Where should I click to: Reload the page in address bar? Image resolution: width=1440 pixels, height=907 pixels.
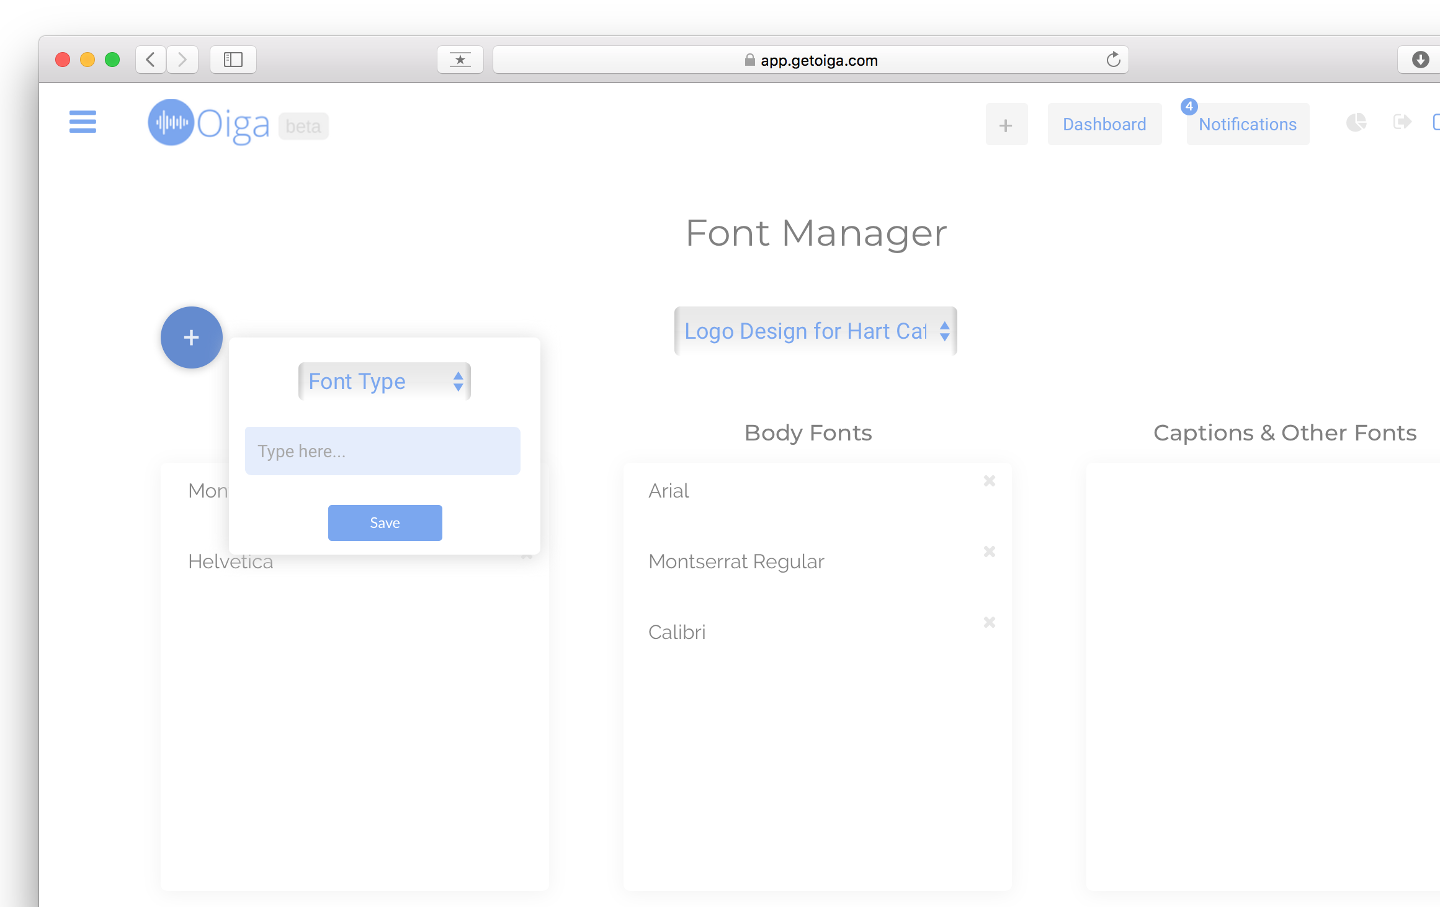(1113, 60)
